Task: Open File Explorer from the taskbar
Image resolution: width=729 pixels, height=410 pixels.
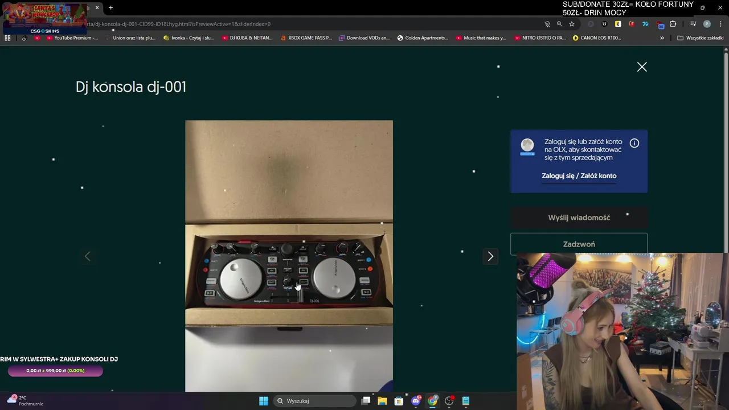Action: click(x=382, y=401)
